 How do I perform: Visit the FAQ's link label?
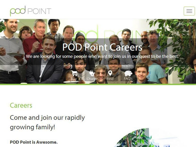click(x=128, y=79)
